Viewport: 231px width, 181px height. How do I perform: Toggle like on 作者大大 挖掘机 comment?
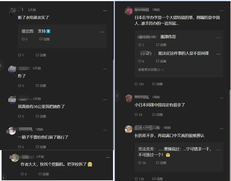click(x=24, y=174)
